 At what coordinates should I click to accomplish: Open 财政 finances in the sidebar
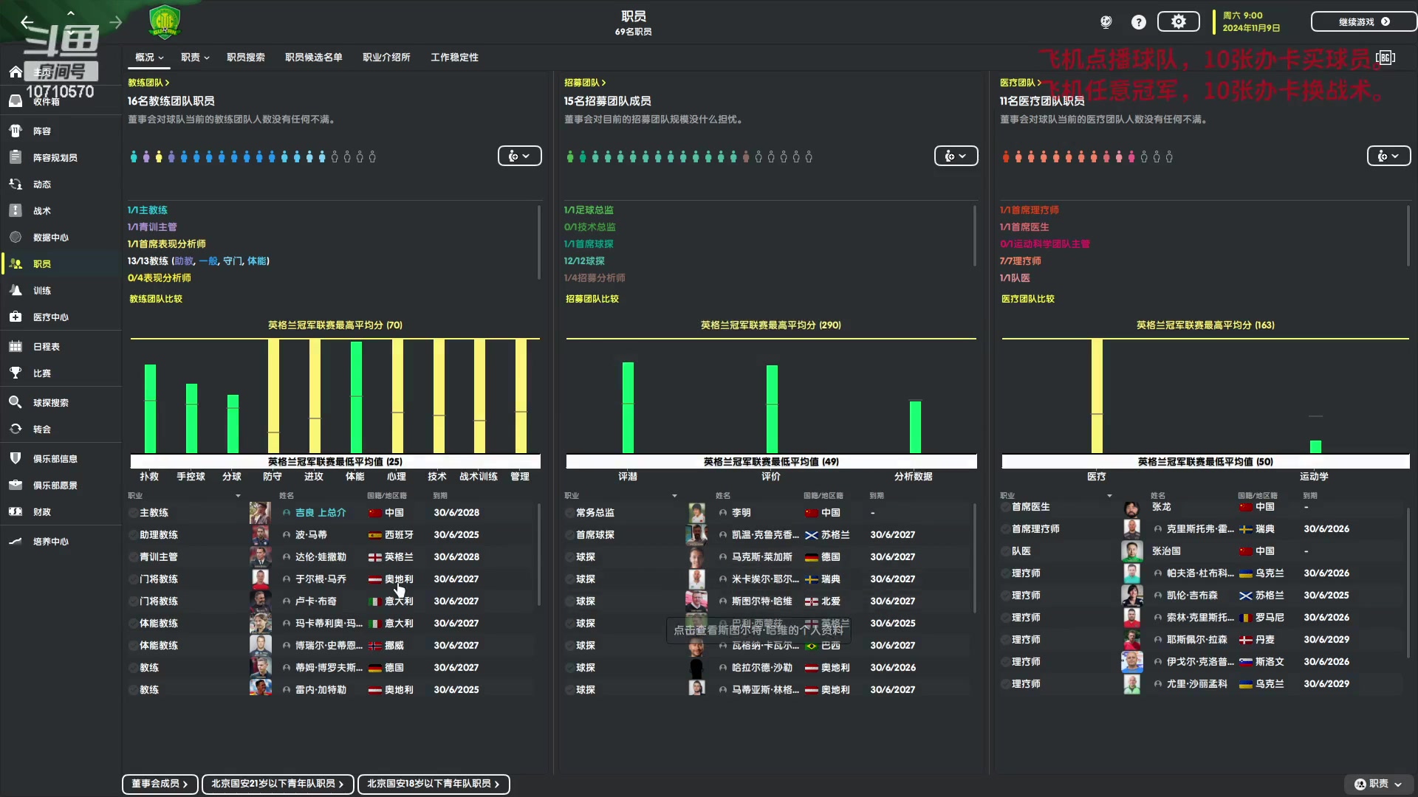coord(42,512)
